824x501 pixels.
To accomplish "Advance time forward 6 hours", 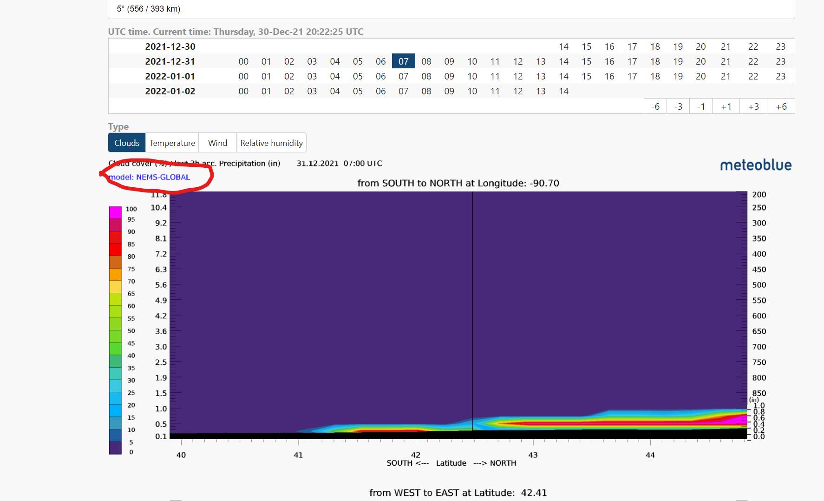I will [x=781, y=106].
